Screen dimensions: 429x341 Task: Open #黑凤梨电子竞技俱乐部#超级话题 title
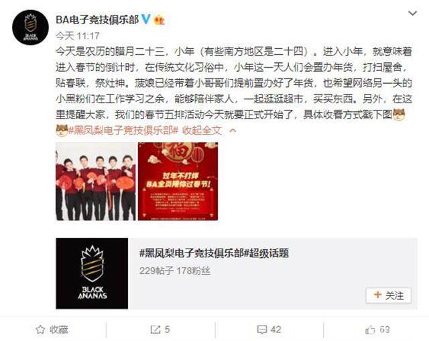[214, 253]
